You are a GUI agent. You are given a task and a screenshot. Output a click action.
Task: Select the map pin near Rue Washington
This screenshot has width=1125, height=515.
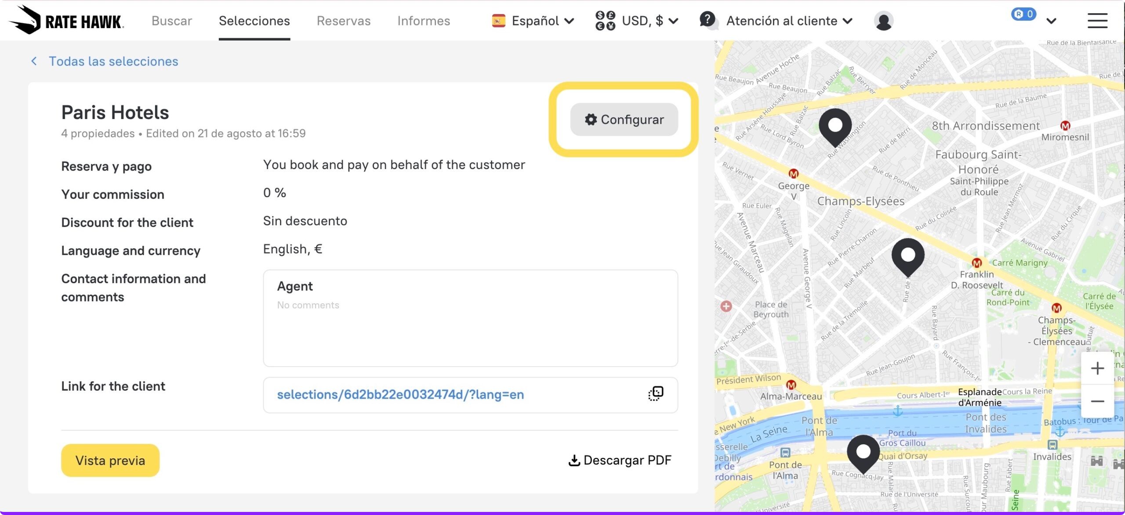[x=835, y=126]
